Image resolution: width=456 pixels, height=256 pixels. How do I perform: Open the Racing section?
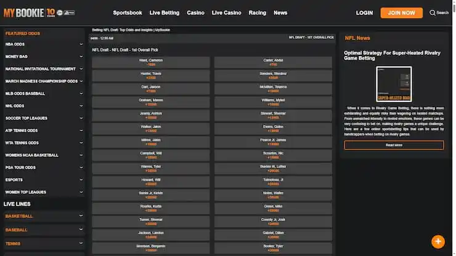257,13
